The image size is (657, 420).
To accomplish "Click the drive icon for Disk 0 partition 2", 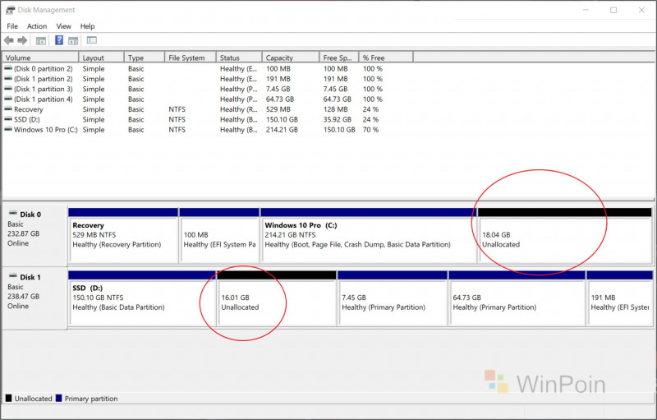I will pyautogui.click(x=8, y=68).
